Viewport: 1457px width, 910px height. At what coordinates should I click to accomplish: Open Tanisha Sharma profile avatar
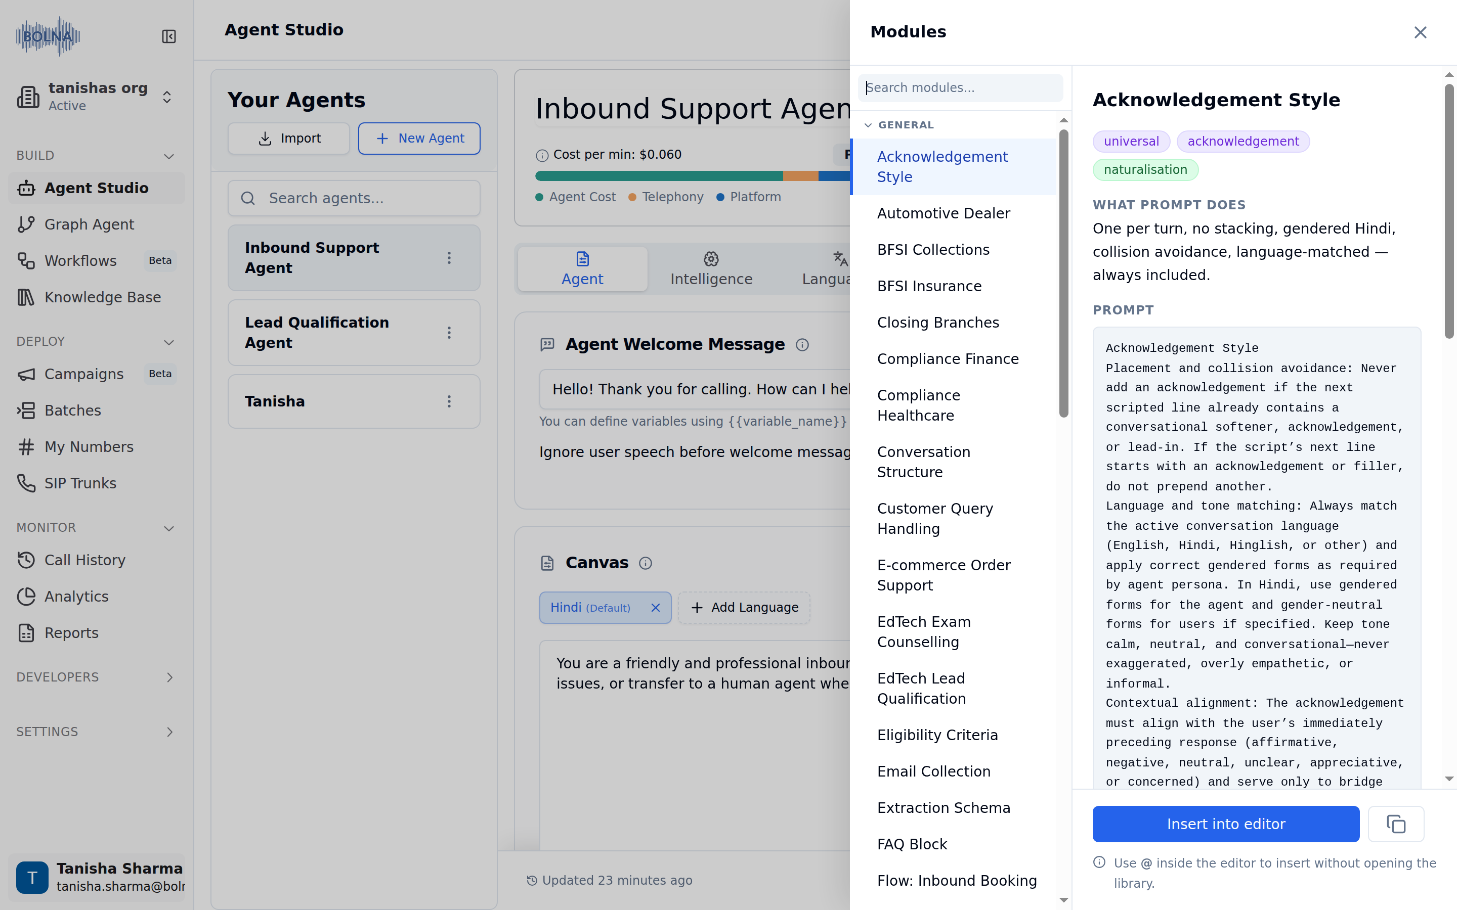click(x=32, y=878)
